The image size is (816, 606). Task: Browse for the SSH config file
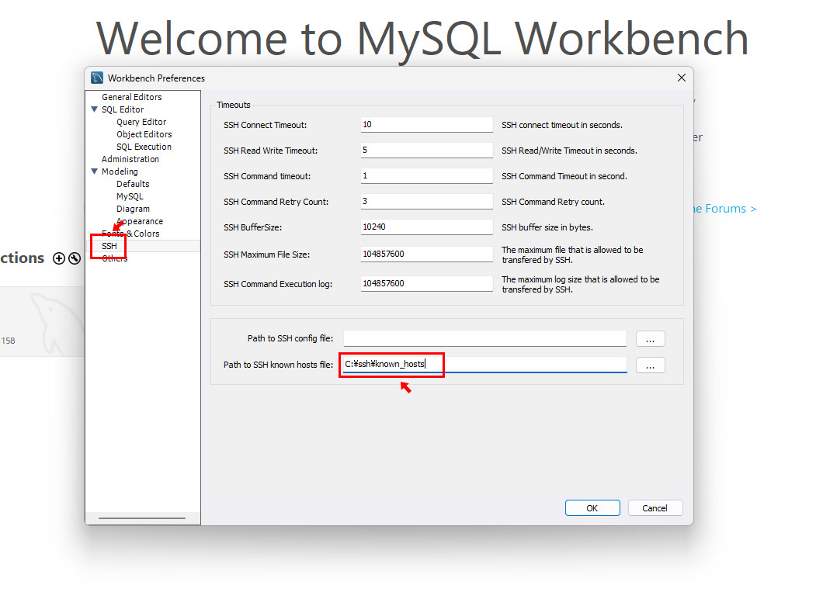point(650,339)
